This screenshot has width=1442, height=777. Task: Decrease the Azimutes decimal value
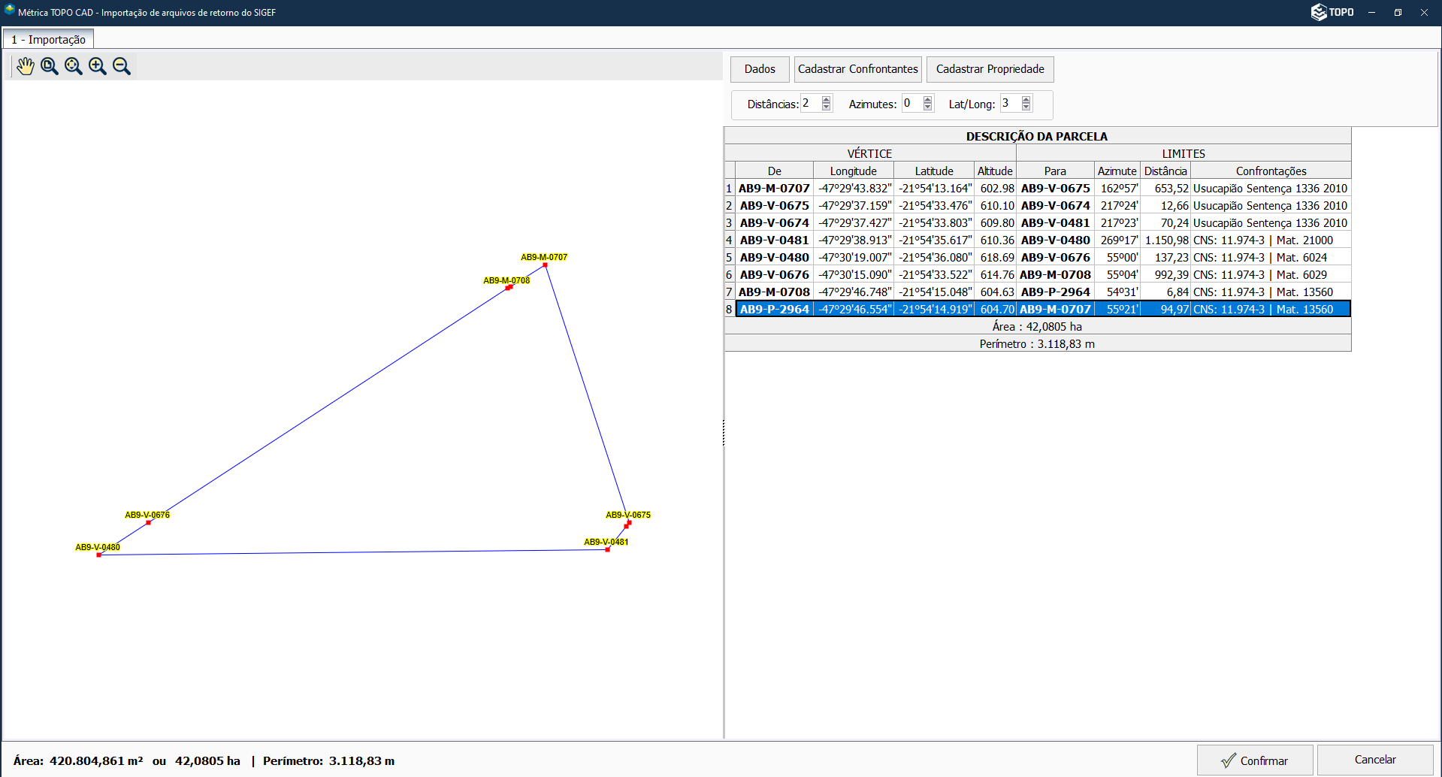928,107
